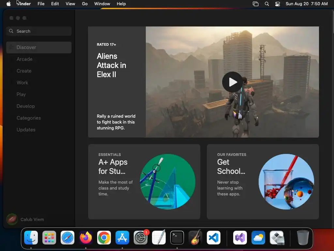Open the Updates section
The width and height of the screenshot is (334, 251).
point(26,129)
